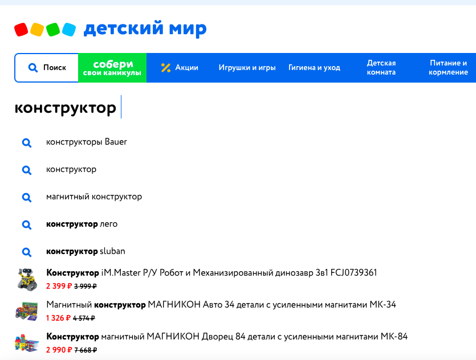This screenshot has width=476, height=360.
Task: Click the Детский мир logo
Action: coord(111,29)
